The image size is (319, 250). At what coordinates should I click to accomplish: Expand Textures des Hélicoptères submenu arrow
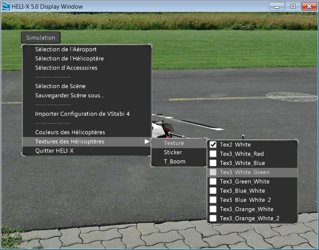click(147, 141)
